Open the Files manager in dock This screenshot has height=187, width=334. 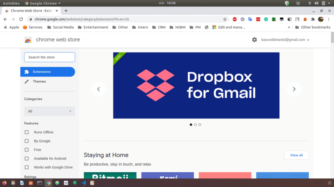coord(13,183)
